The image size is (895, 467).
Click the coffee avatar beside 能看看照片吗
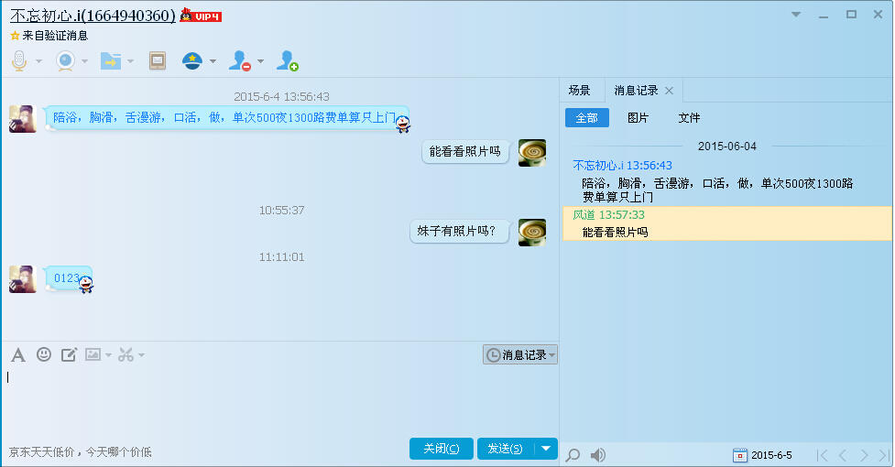[532, 152]
